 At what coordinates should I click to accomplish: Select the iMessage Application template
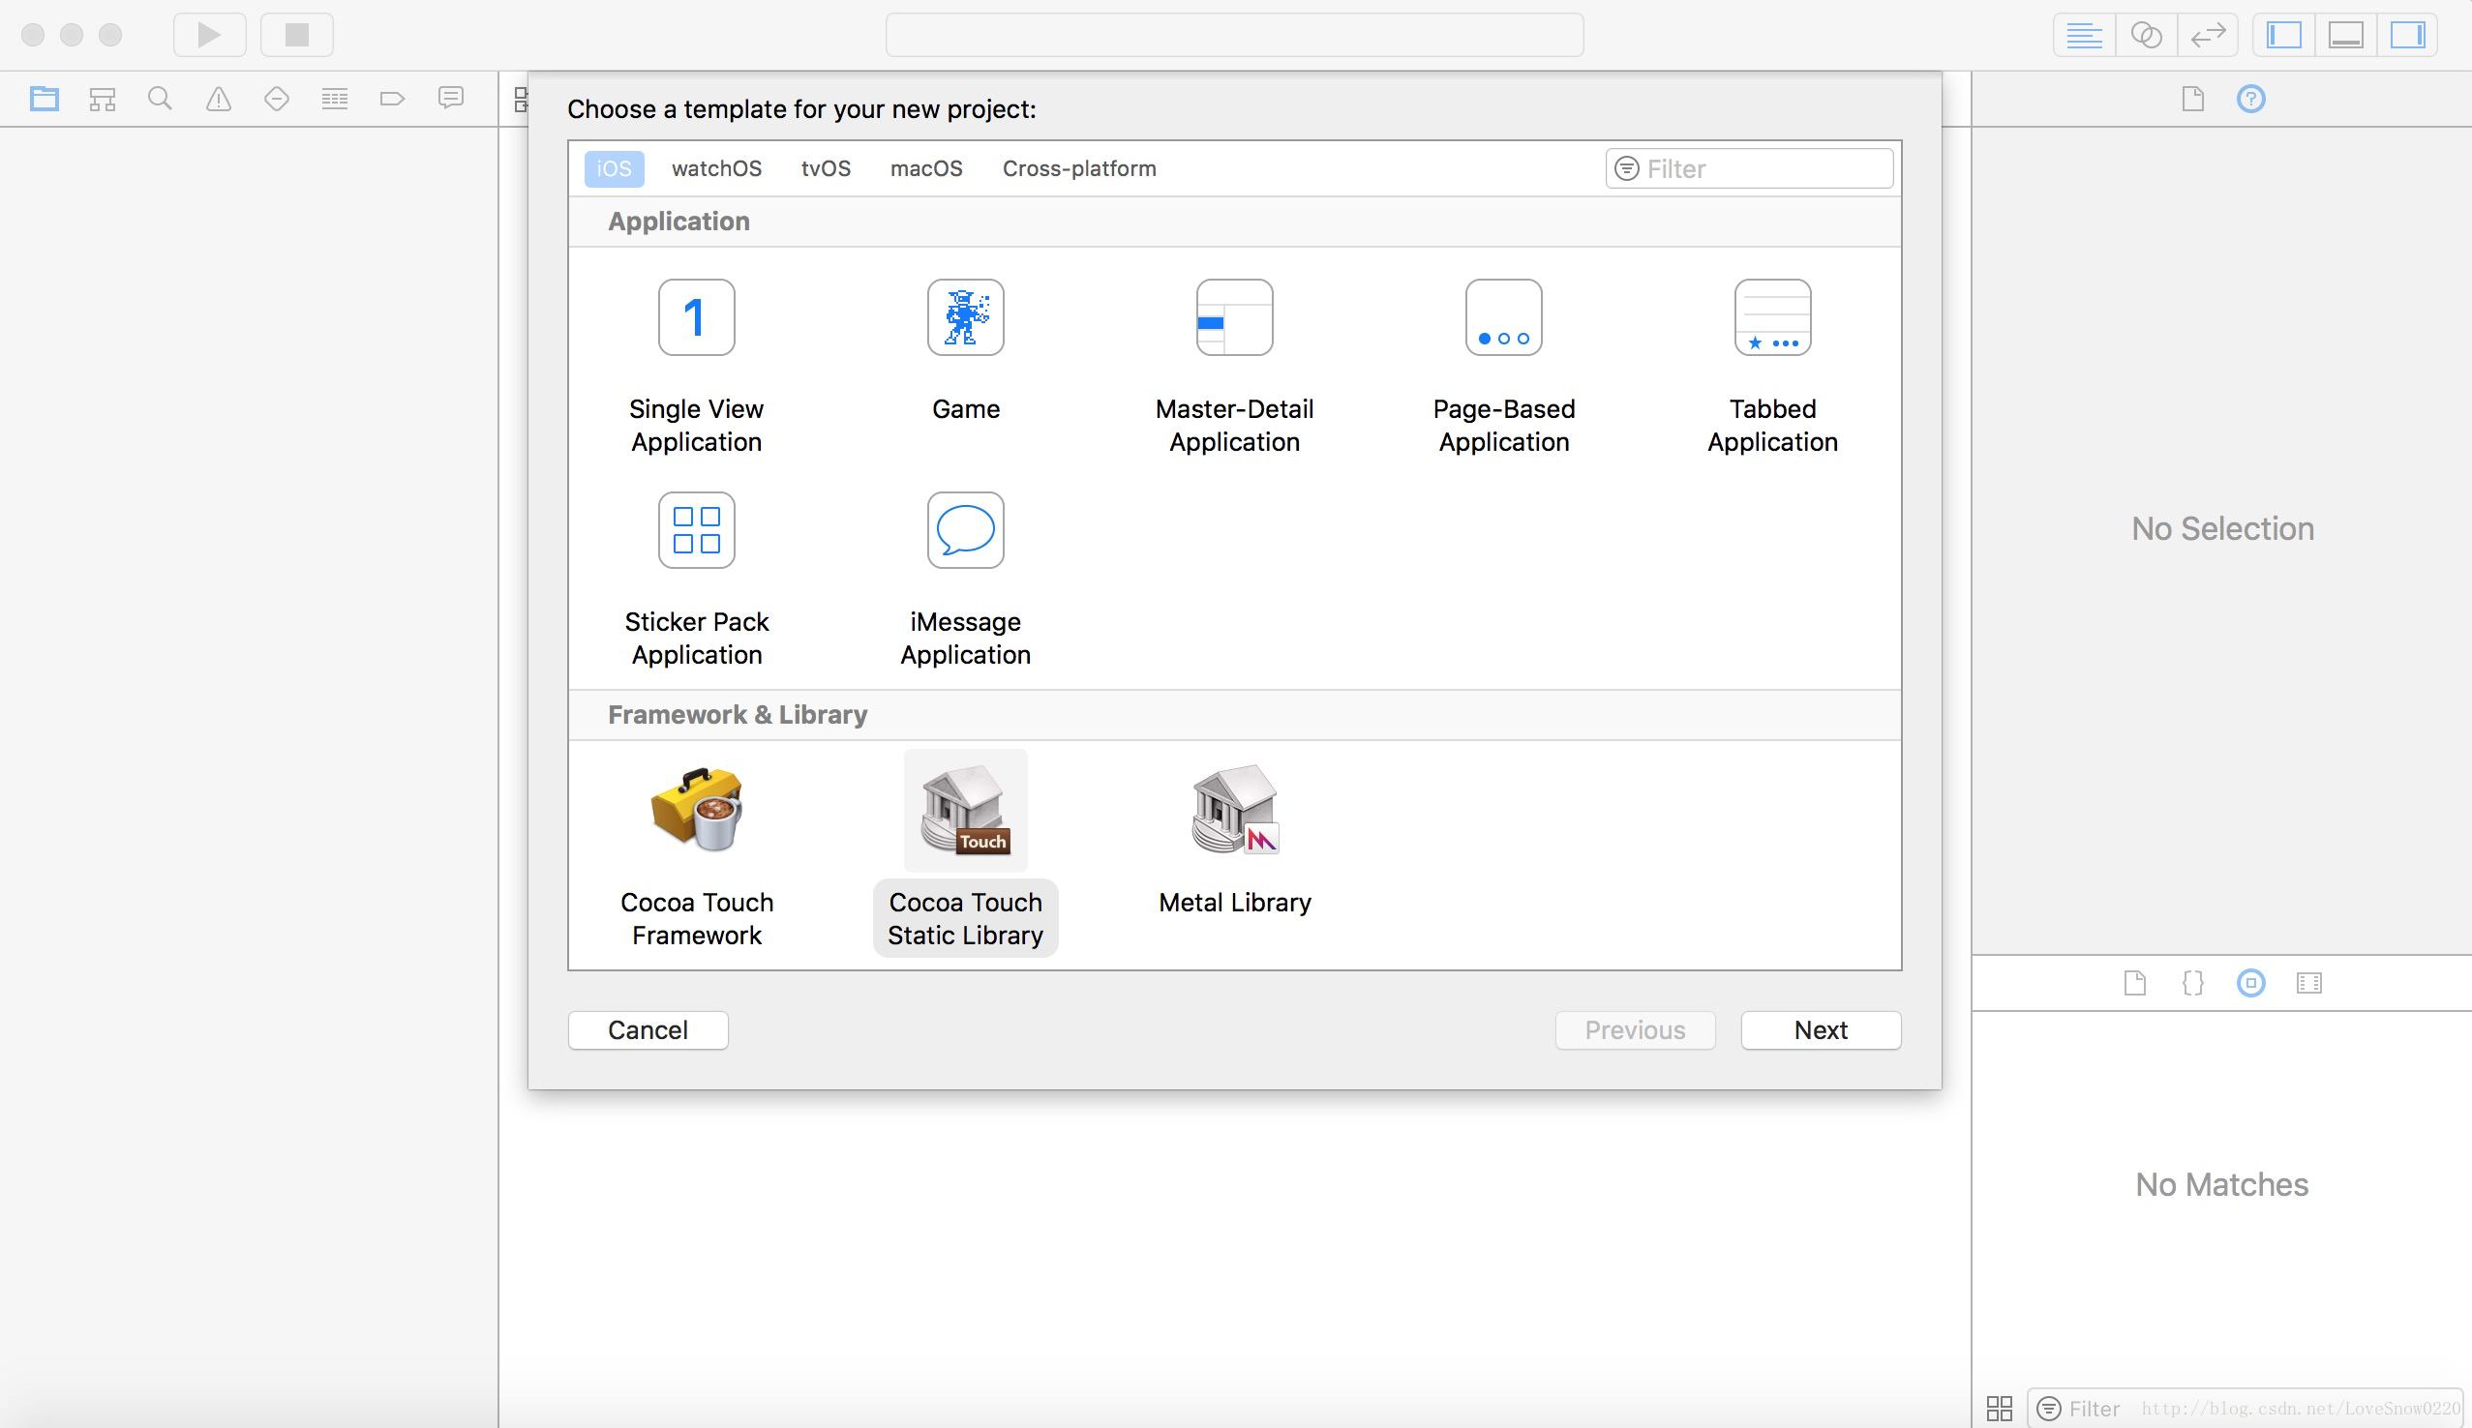tap(965, 580)
